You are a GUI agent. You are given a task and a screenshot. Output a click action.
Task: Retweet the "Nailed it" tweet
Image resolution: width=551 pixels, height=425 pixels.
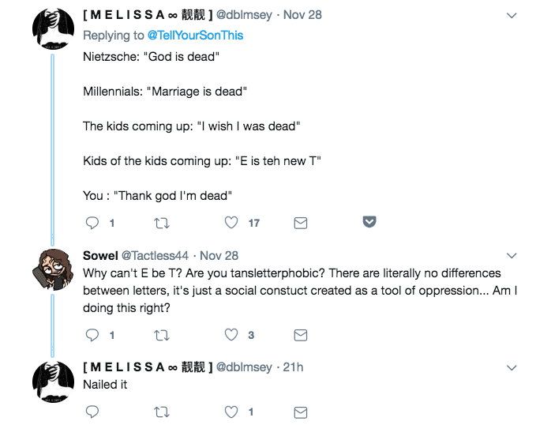pos(162,412)
